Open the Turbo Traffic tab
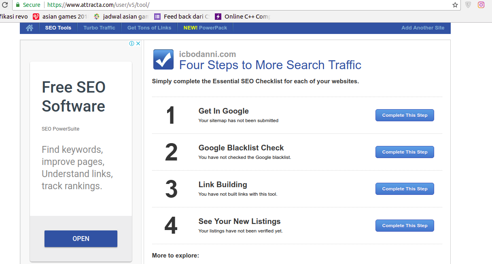 pyautogui.click(x=99, y=28)
